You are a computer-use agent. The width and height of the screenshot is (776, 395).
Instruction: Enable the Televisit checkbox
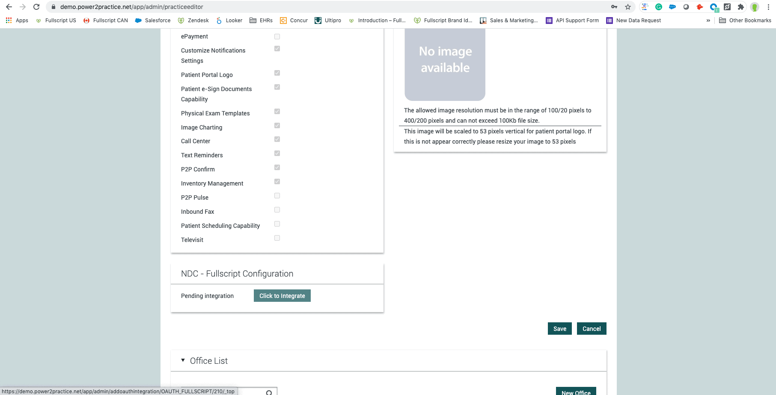coord(277,238)
